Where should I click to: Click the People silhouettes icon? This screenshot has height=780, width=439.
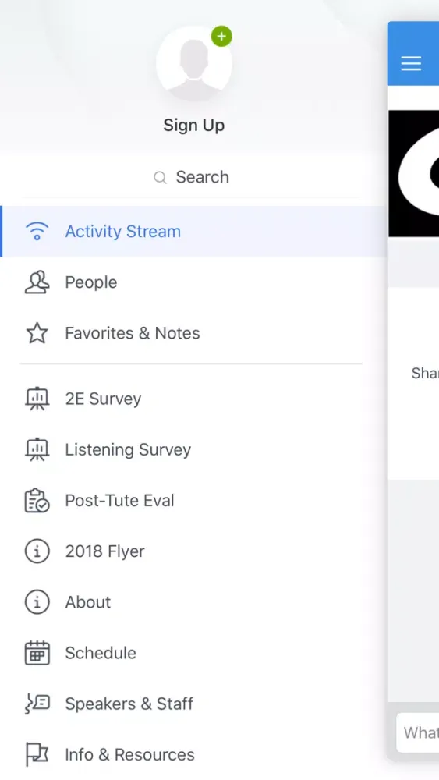[x=37, y=282]
